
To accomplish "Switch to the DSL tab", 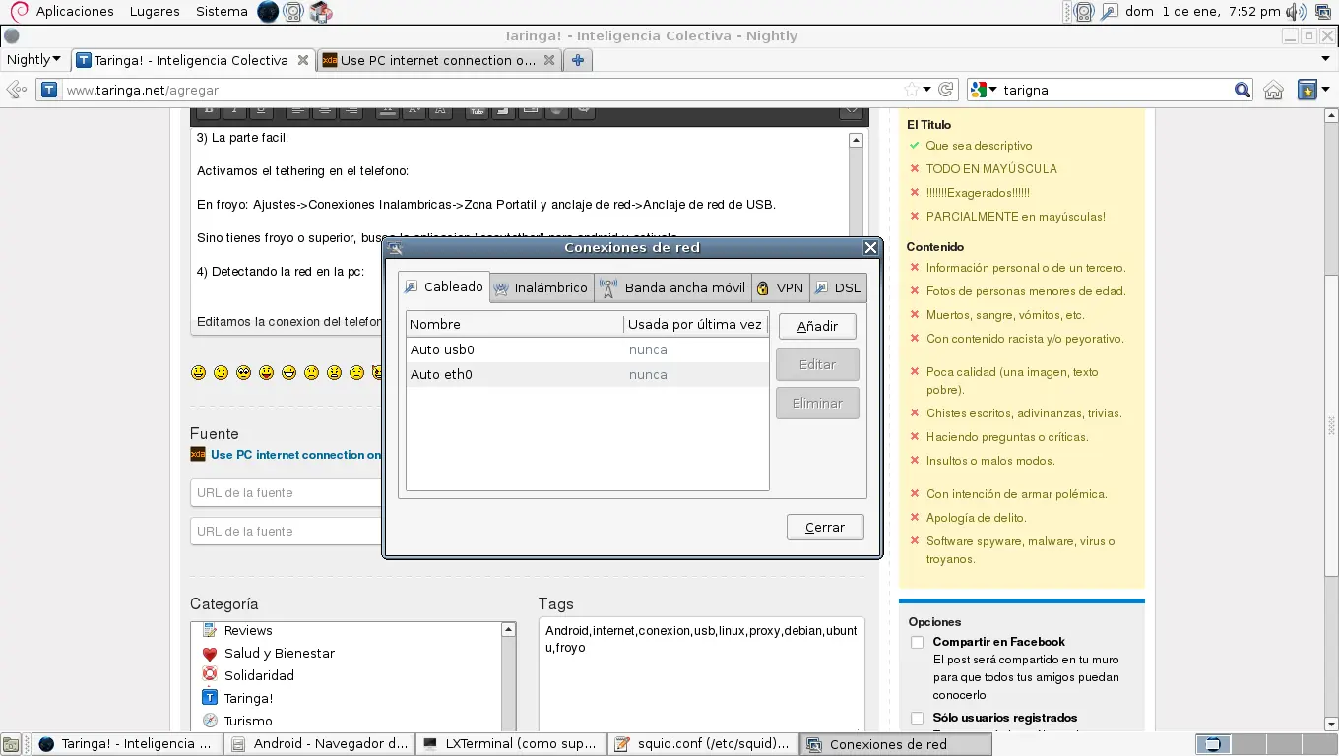I will coord(838,288).
